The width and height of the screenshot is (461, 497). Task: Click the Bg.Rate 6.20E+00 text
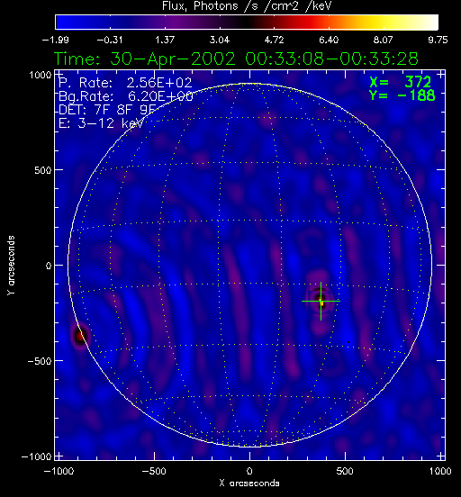(126, 96)
